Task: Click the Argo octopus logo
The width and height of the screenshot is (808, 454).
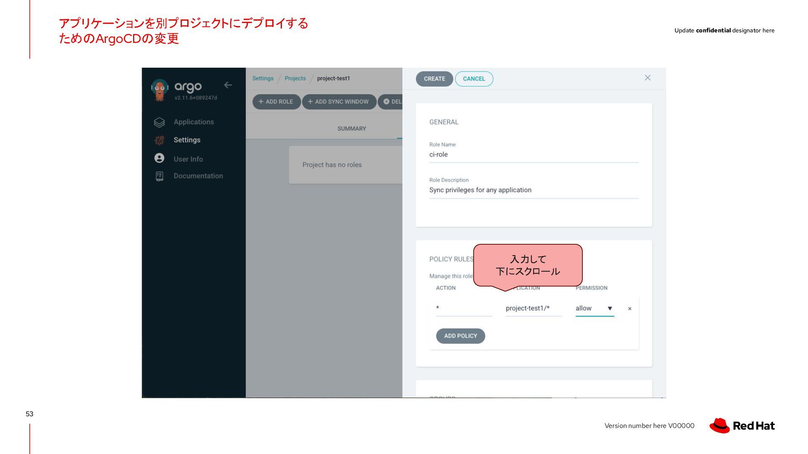Action: pyautogui.click(x=159, y=90)
